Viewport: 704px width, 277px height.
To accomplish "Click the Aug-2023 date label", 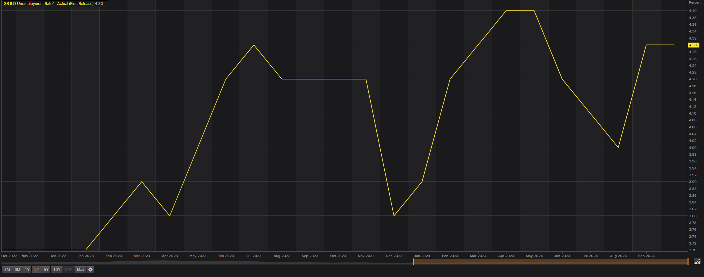I will tap(282, 256).
